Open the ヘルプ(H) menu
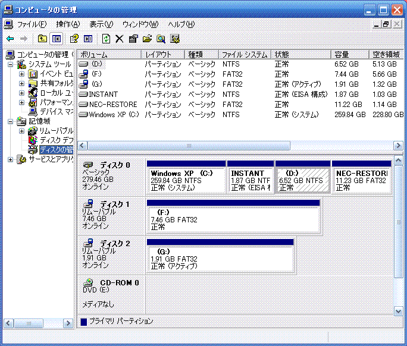Image resolution: width=407 pixels, height=346 pixels. coord(181,24)
